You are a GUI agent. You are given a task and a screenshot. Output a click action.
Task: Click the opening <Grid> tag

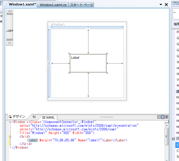pyautogui.click(x=25, y=137)
